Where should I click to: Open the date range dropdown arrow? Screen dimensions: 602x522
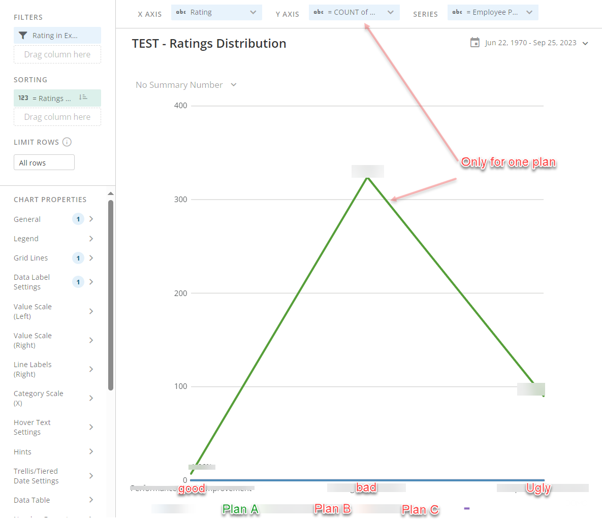585,43
